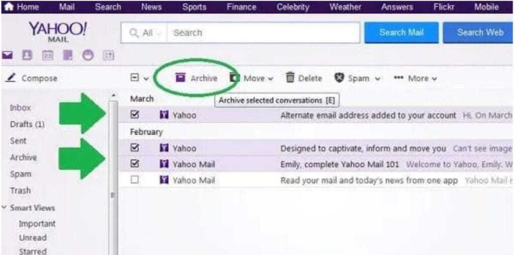The height and width of the screenshot is (255, 515).
Task: Click the Spam shield icon
Action: click(339, 78)
